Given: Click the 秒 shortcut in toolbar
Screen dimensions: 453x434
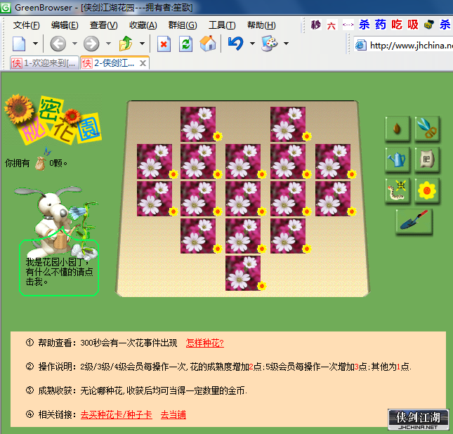Looking at the screenshot, I should 316,25.
